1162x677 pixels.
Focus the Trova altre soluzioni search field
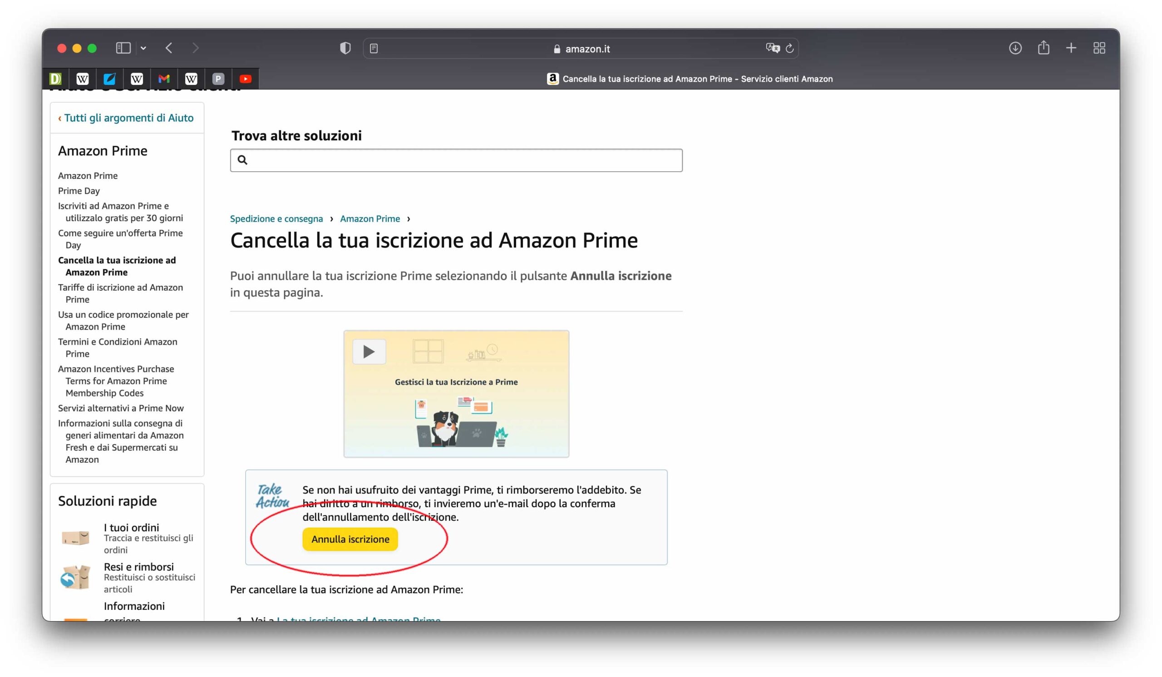coord(456,160)
